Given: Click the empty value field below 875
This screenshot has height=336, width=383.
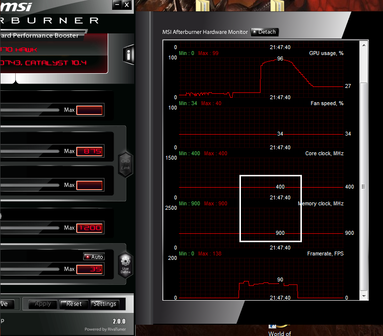Looking at the screenshot, I should tap(89, 185).
